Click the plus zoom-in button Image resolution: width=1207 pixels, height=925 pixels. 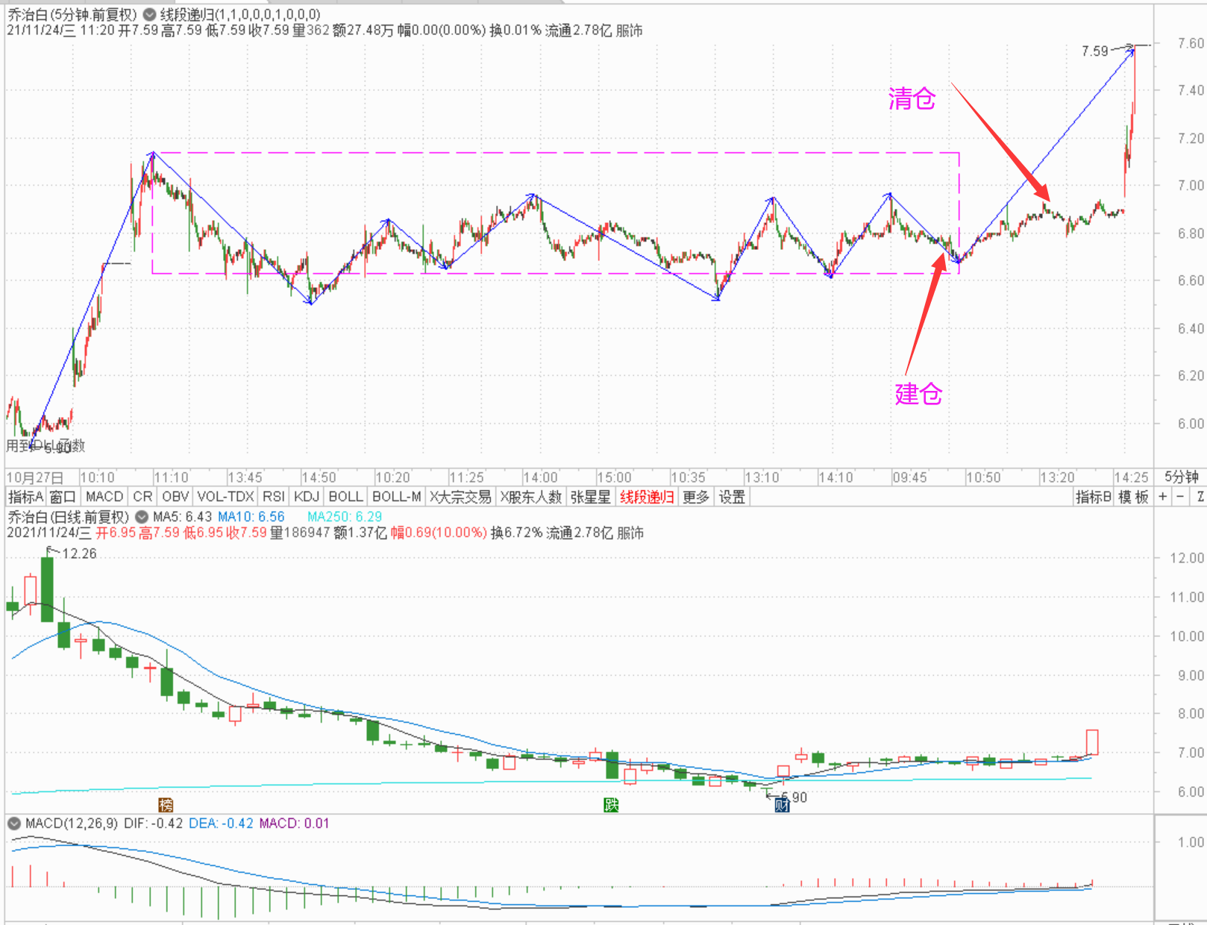[x=1162, y=497]
